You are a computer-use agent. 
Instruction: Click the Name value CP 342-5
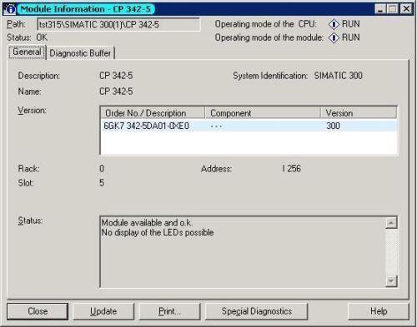point(116,92)
